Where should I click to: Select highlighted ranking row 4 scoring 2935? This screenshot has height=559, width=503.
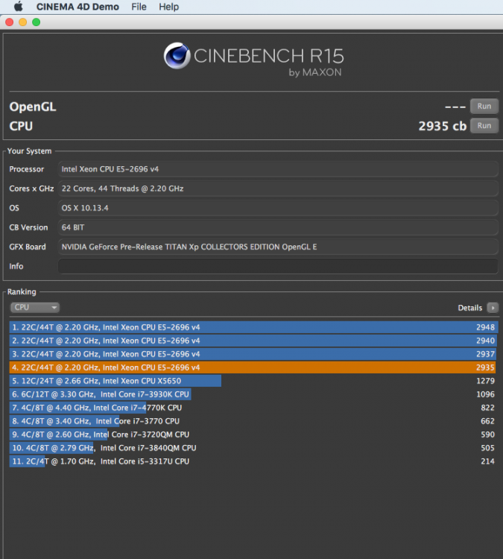253,367
